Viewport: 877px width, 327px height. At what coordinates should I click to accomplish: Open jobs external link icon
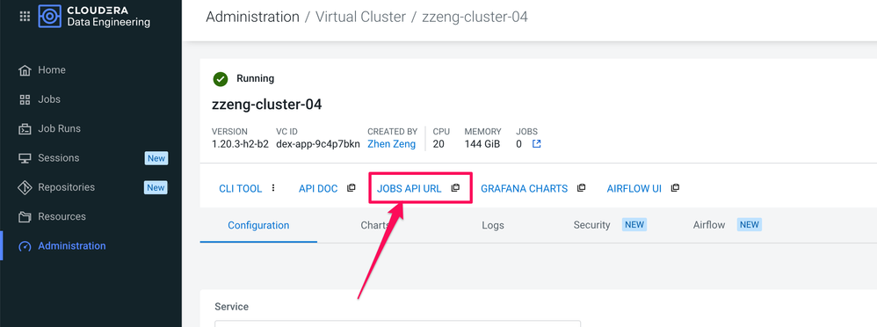pyautogui.click(x=536, y=144)
